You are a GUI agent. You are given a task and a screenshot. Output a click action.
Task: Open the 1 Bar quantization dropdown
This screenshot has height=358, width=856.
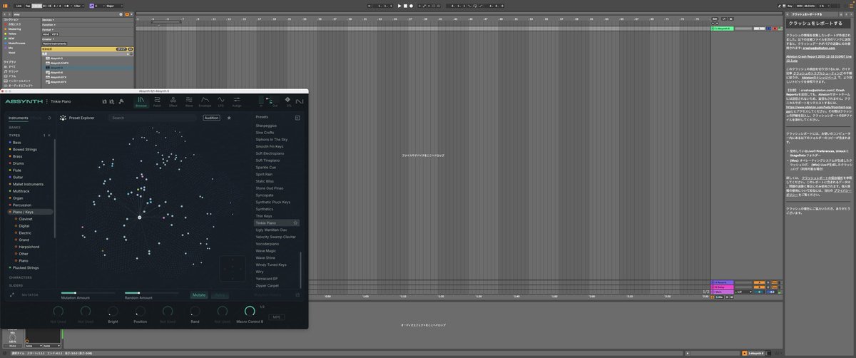(x=78, y=6)
